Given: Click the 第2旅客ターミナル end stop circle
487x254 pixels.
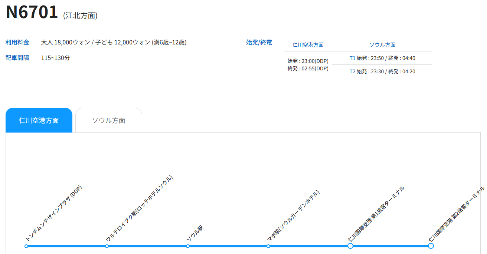Looking at the screenshot, I should click(x=431, y=246).
